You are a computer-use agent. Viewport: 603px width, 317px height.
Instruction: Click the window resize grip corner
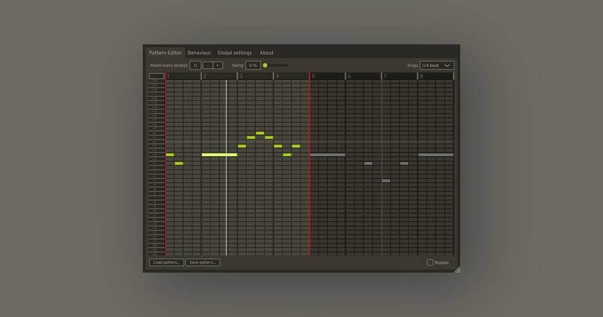pos(457,269)
